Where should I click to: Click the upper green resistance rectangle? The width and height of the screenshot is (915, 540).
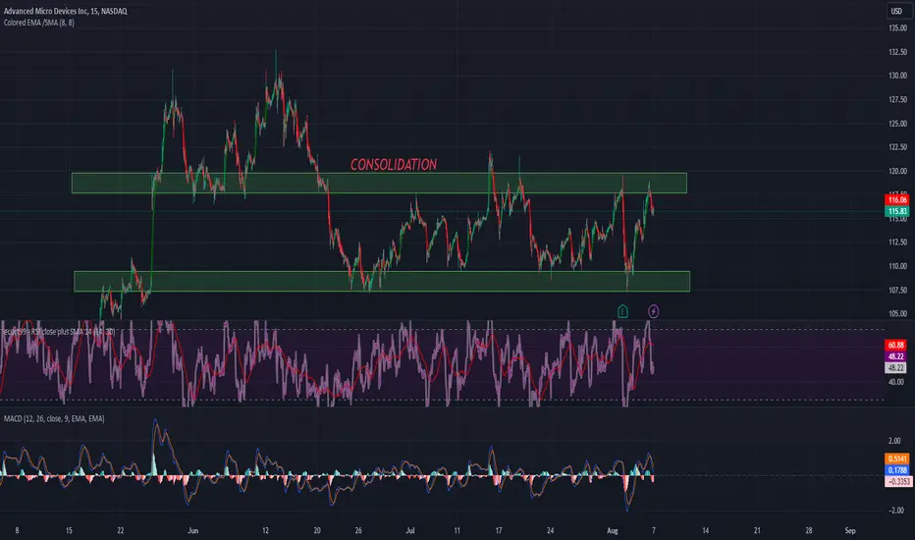[379, 183]
